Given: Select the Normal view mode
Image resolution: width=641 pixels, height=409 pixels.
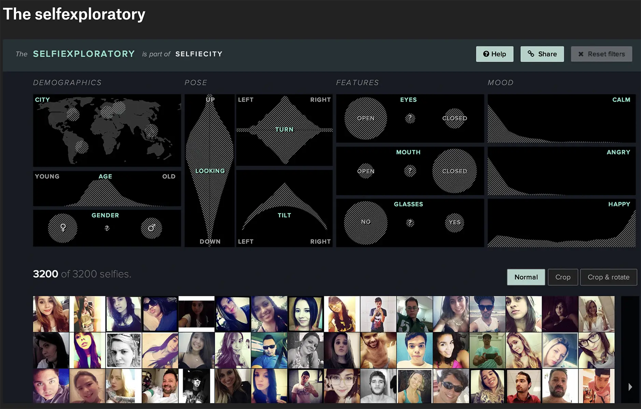Looking at the screenshot, I should (x=526, y=277).
